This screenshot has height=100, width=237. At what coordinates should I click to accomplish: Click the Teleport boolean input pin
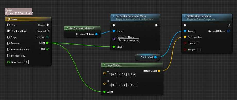coord(185,49)
